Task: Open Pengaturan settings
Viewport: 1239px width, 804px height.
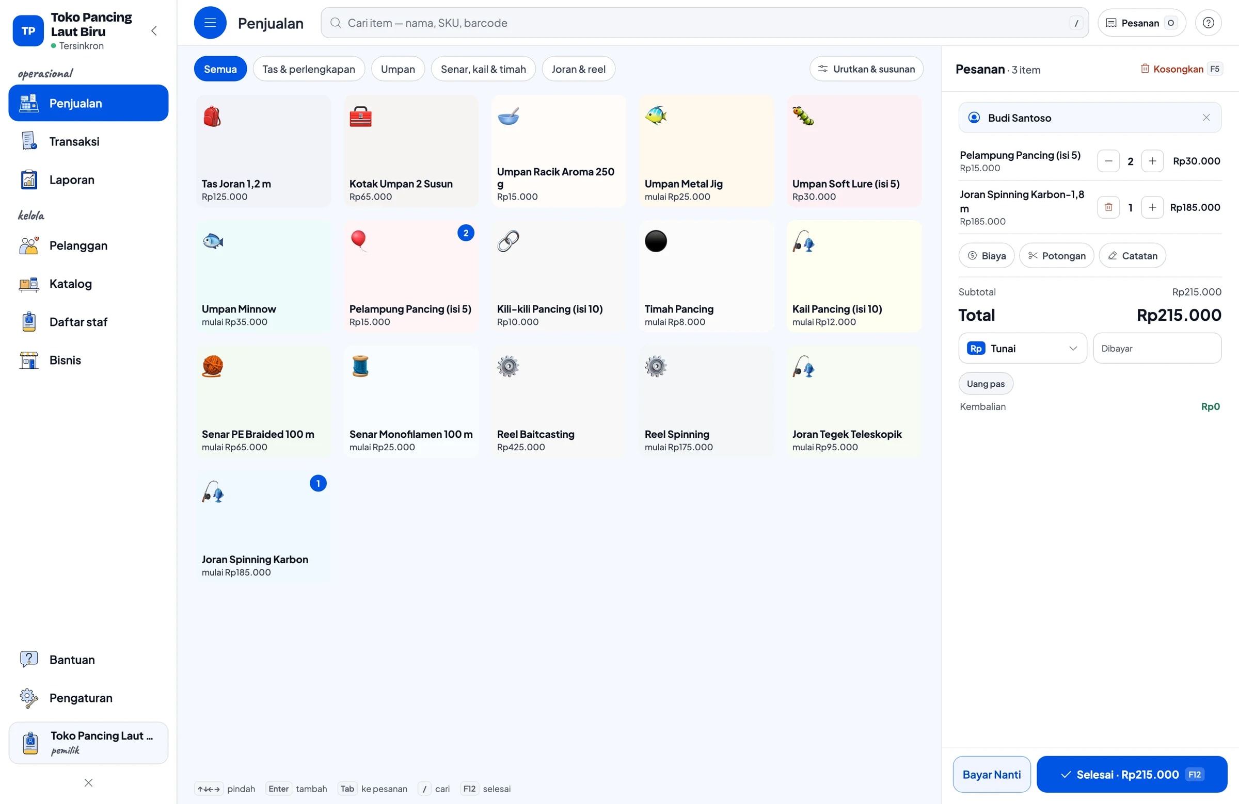Action: 88,698
